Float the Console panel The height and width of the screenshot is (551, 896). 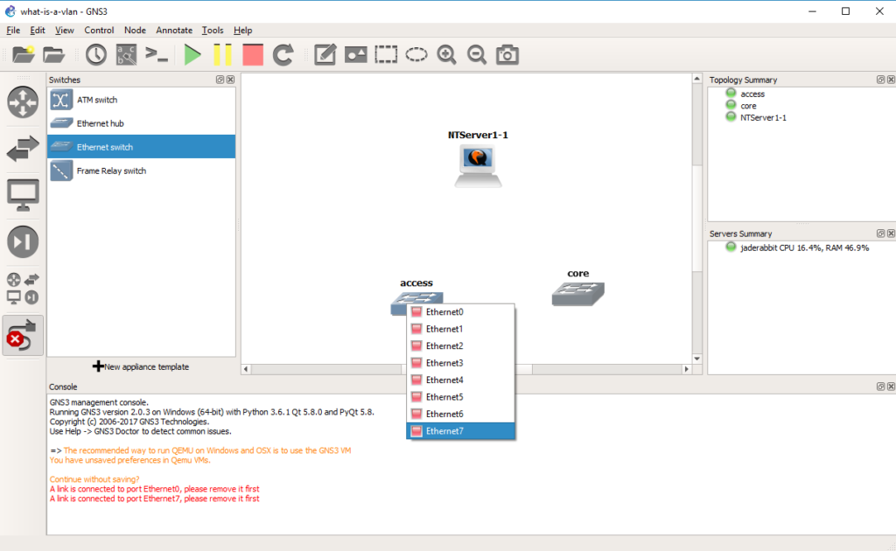880,387
